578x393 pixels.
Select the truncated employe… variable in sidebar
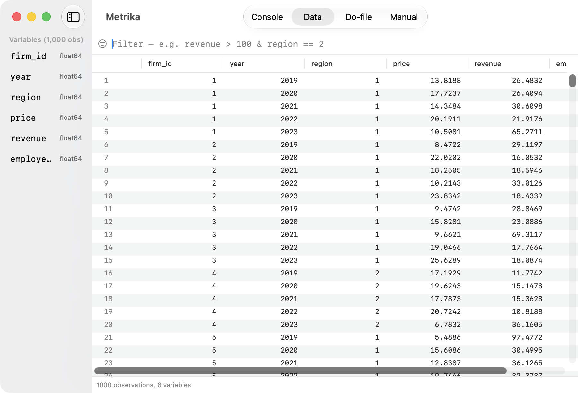tap(46, 159)
